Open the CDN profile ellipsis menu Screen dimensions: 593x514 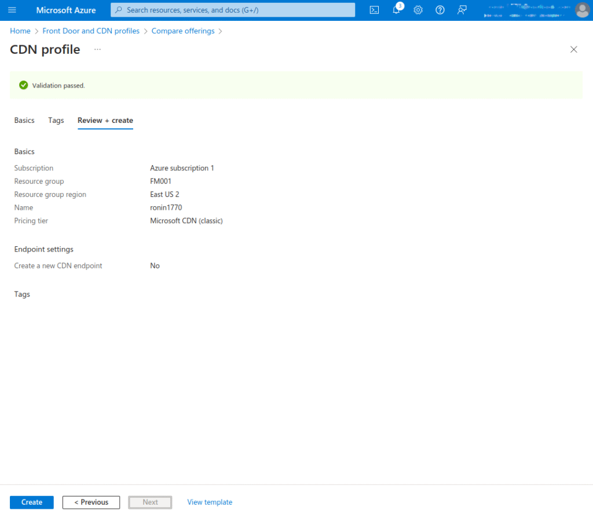pos(97,49)
